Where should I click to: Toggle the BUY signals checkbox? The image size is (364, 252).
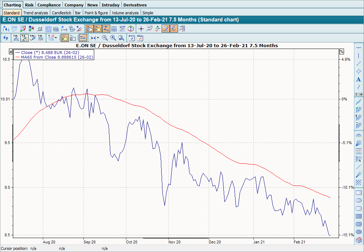point(131,38)
